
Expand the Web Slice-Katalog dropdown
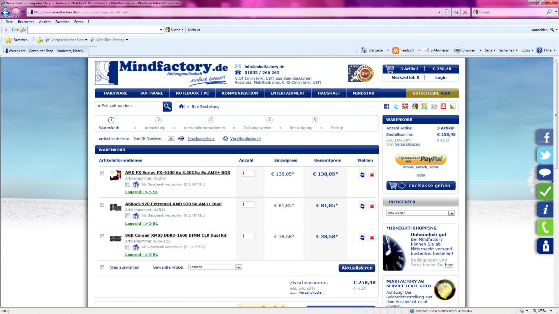(127, 40)
